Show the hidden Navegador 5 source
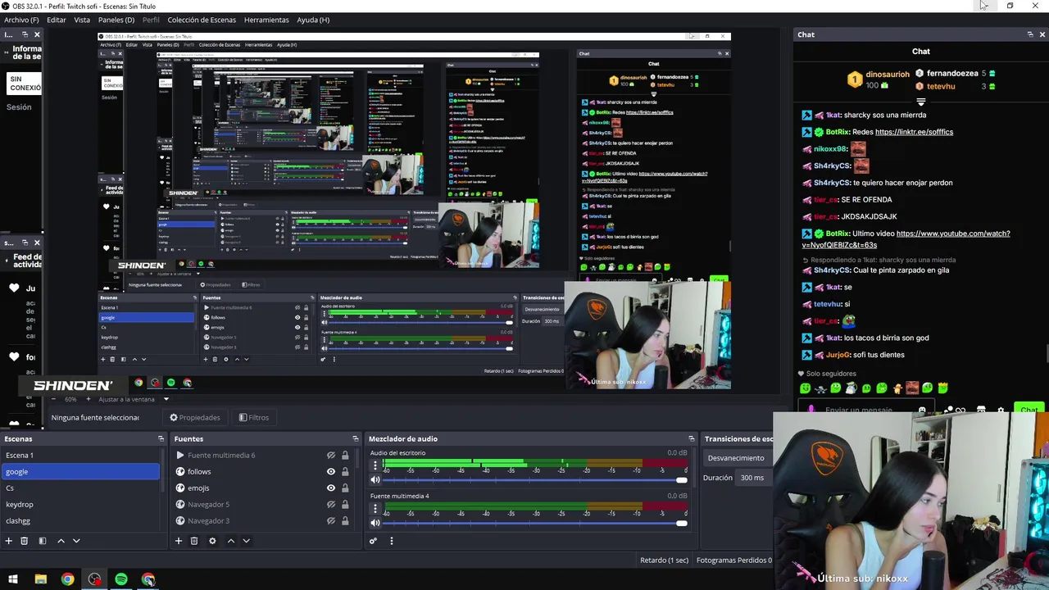Viewport: 1049px width, 590px height. [331, 505]
